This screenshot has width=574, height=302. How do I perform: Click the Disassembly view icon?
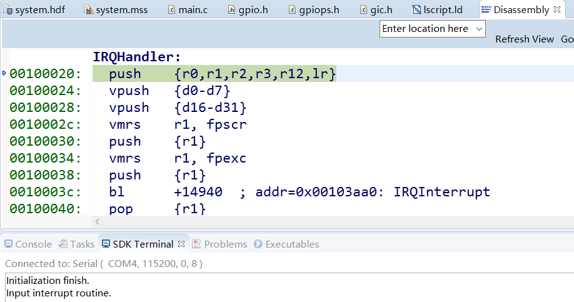tap(486, 9)
